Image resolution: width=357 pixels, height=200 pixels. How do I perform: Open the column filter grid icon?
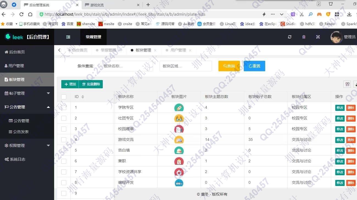[347, 84]
